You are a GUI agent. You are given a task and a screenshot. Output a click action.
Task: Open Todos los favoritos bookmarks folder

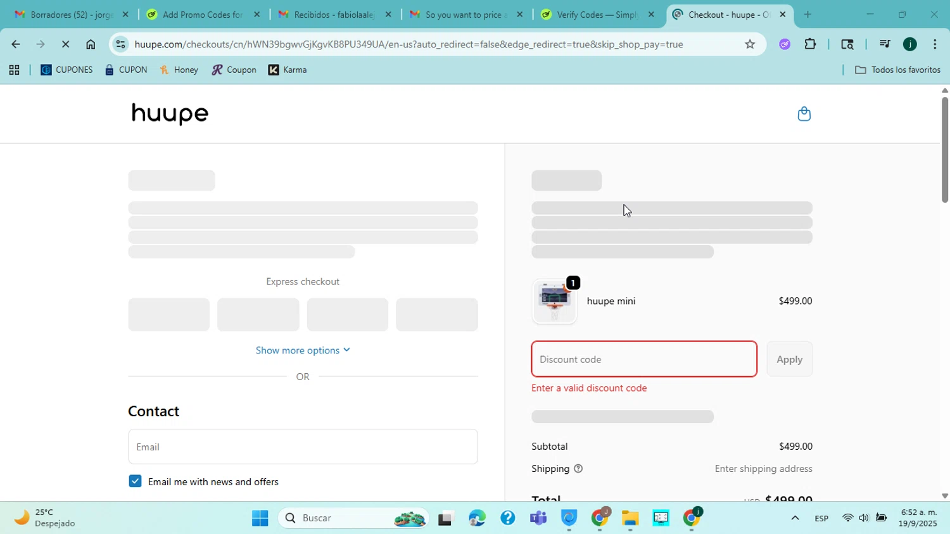[897, 70]
